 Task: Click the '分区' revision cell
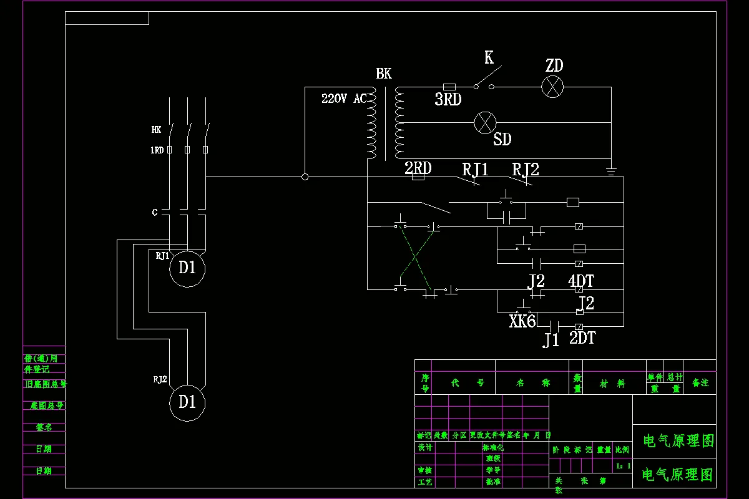[459, 435]
